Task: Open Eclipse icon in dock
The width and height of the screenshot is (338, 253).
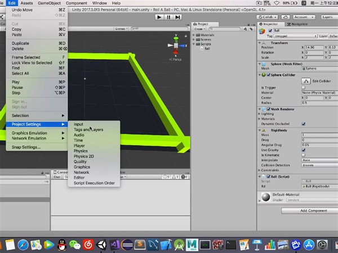Action: (127, 245)
